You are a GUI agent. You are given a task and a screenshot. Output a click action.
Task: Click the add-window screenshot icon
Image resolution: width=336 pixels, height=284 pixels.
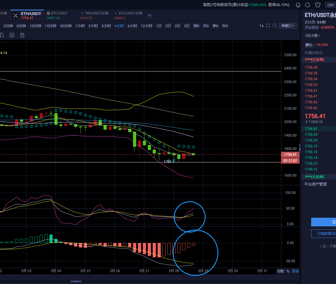point(274,26)
